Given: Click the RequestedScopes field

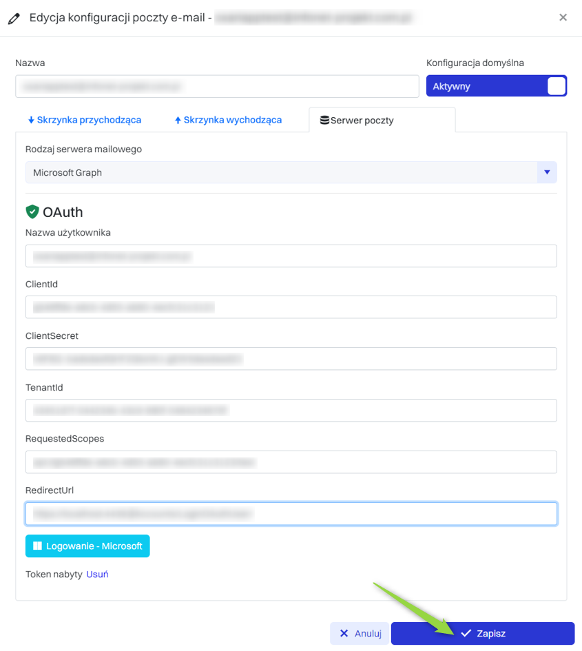Looking at the screenshot, I should click(291, 462).
